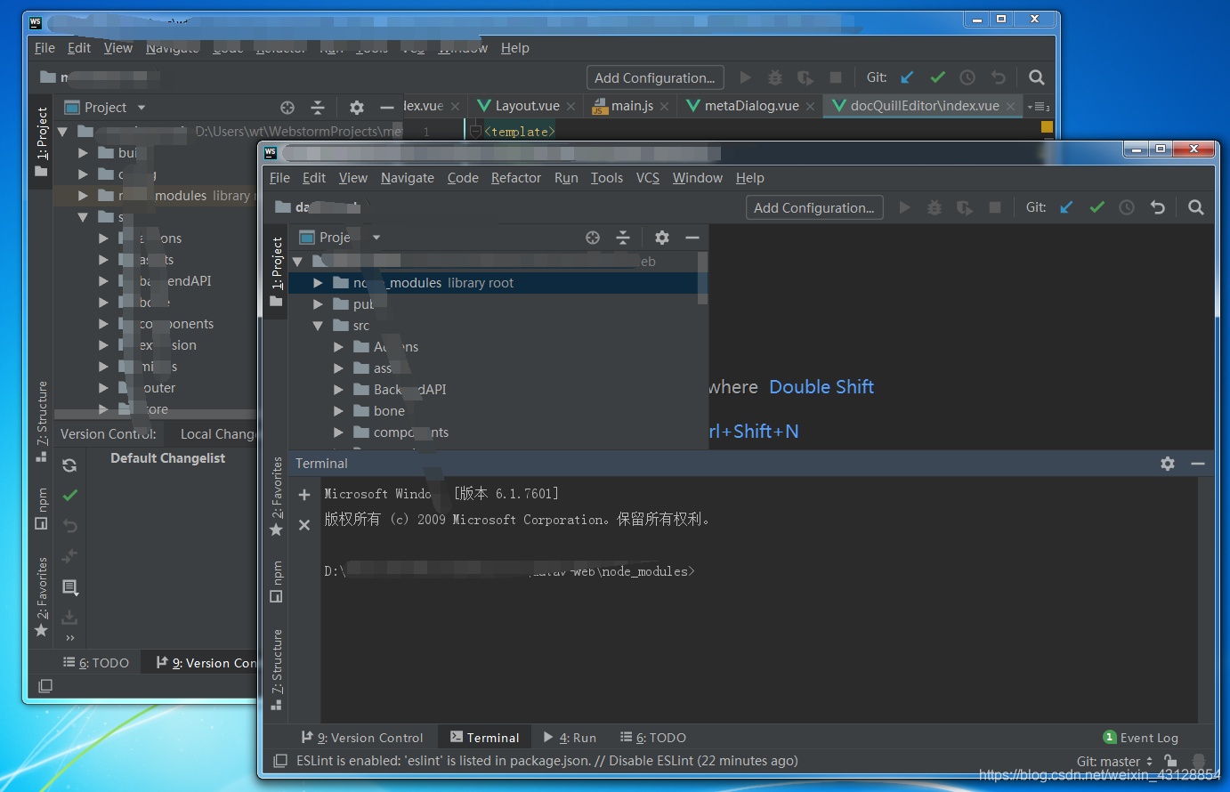1230x792 pixels.
Task: Select Local Changes tab in back window
Action: point(217,434)
